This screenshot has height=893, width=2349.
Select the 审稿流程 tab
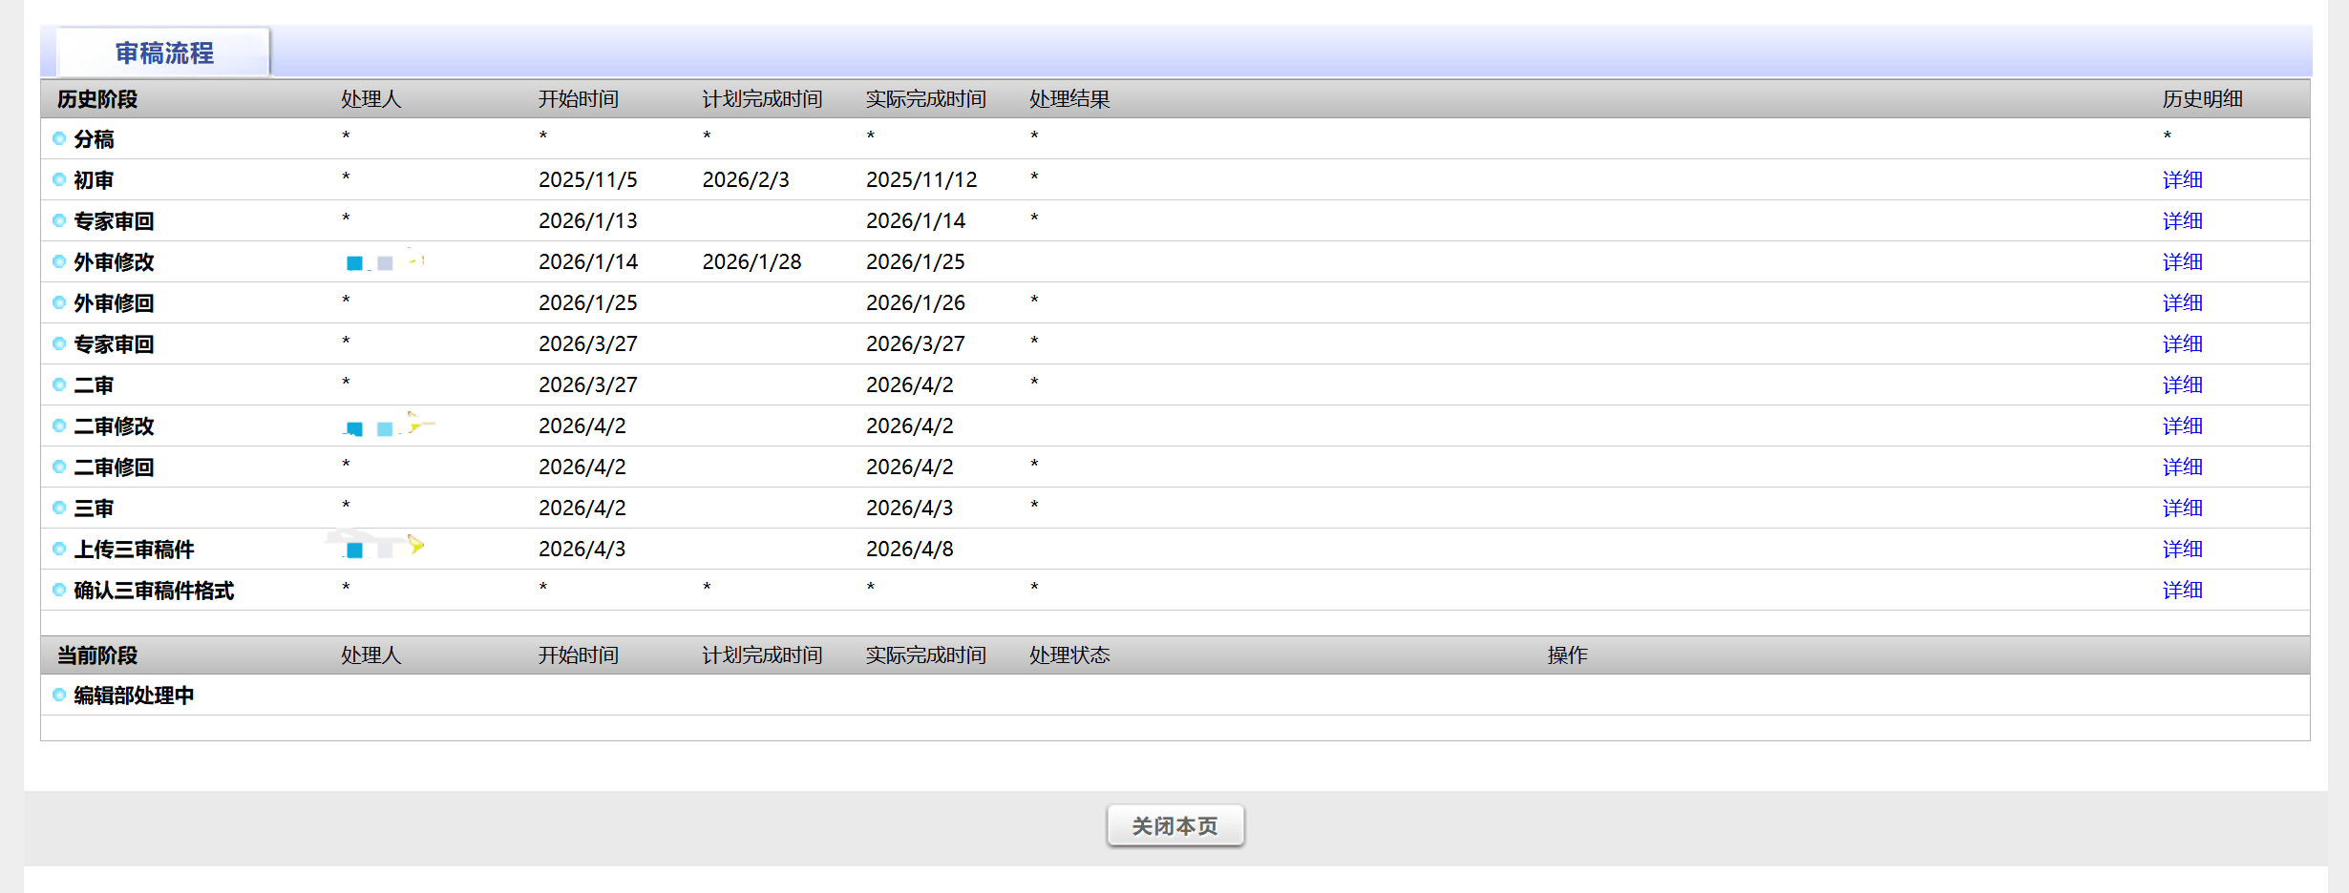coord(164,52)
